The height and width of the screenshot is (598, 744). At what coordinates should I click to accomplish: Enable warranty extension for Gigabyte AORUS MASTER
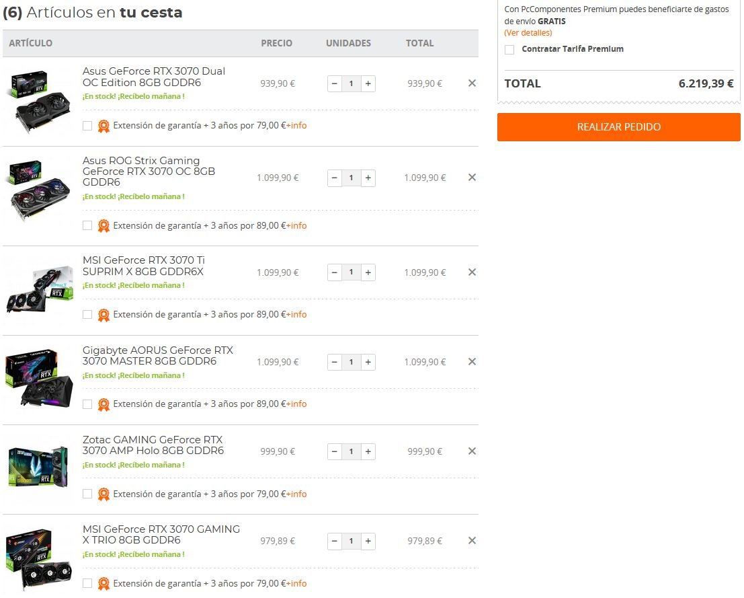(x=87, y=404)
